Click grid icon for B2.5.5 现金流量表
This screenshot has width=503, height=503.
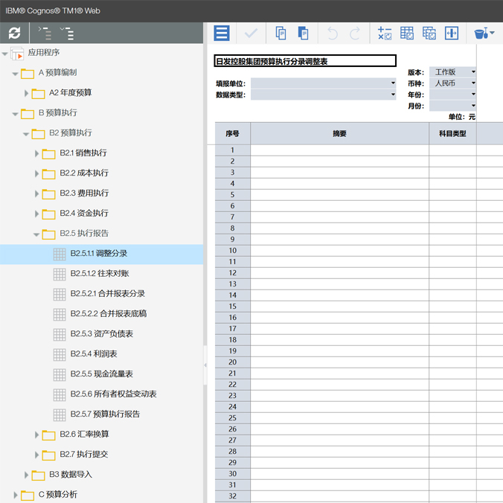[60, 375]
